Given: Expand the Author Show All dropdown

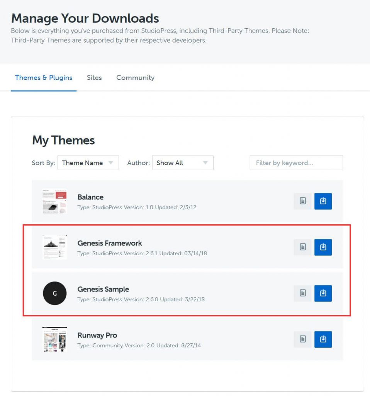Looking at the screenshot, I should click(182, 163).
